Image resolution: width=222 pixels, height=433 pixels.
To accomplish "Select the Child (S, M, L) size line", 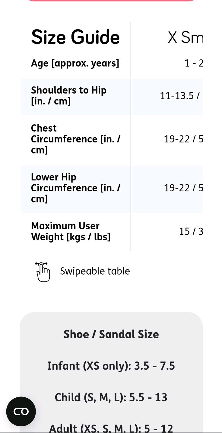I will (111, 397).
